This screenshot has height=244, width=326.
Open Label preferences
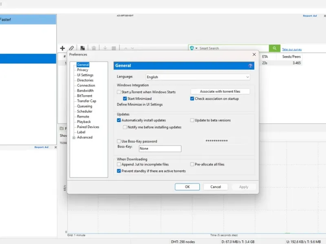click(x=81, y=132)
